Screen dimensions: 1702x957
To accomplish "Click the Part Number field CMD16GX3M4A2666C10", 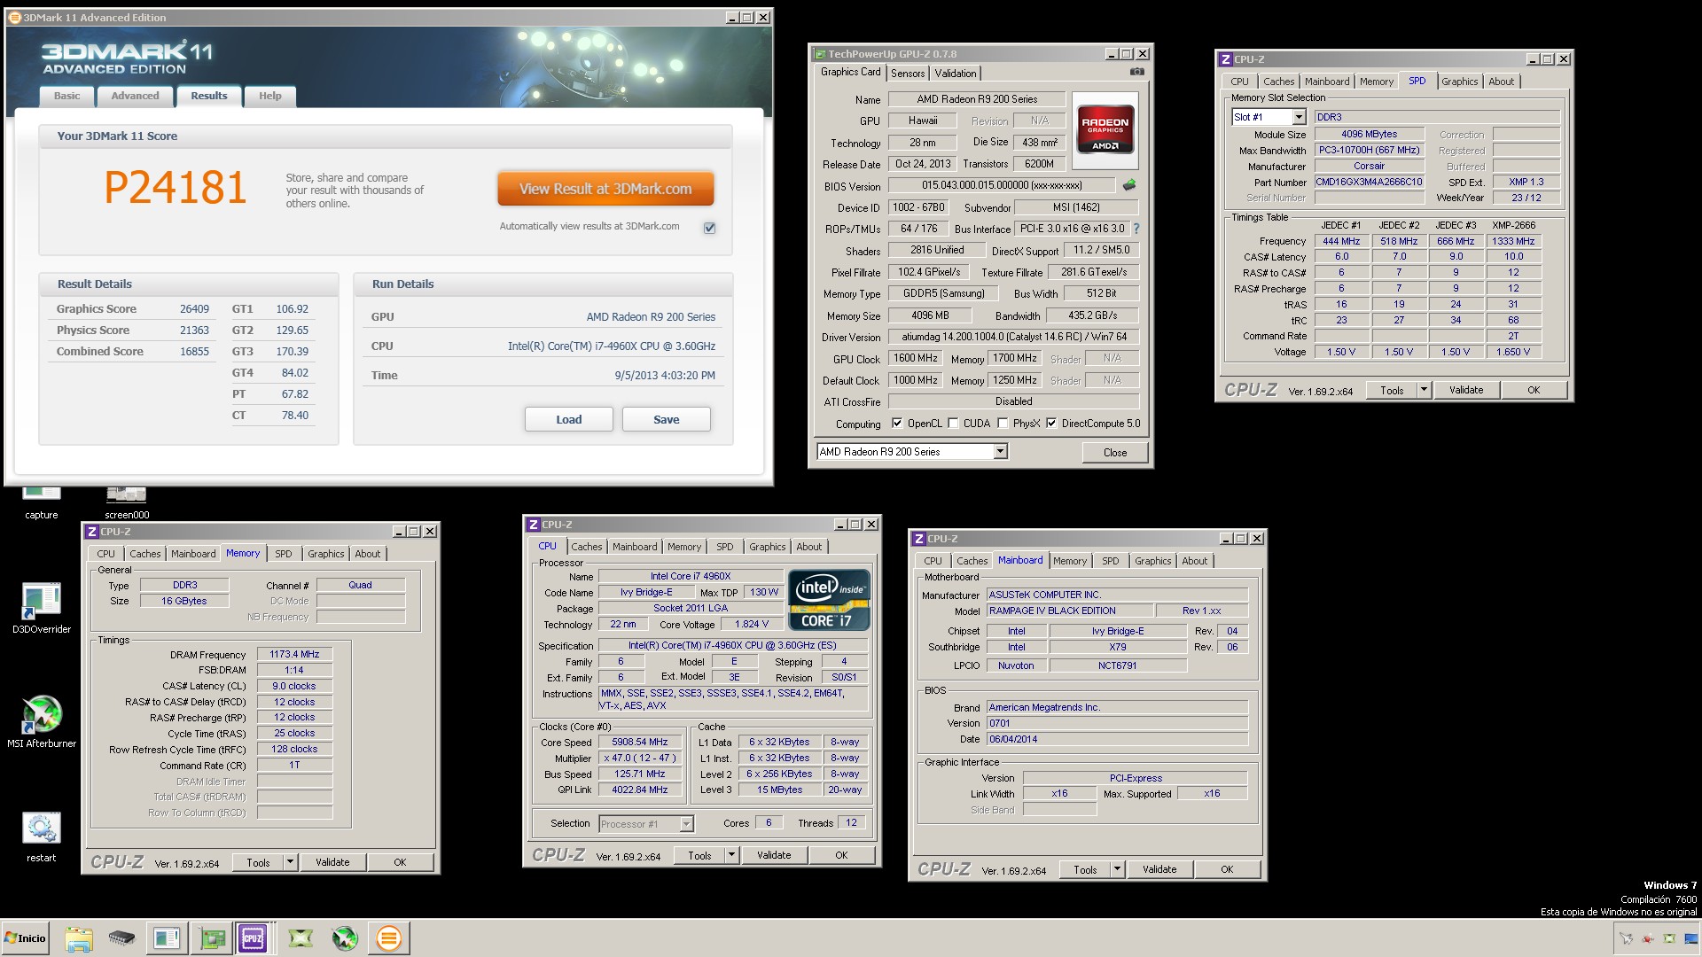I will pos(1370,182).
